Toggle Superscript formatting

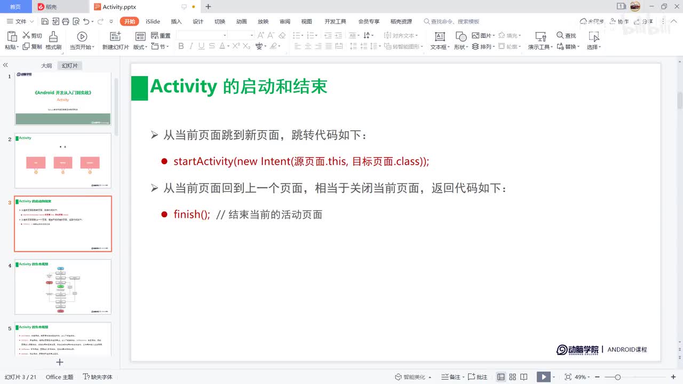(x=236, y=46)
